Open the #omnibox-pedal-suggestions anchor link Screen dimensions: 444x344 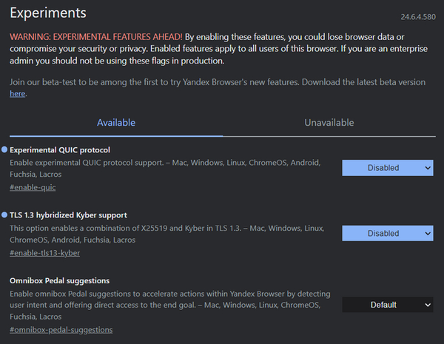(x=61, y=330)
